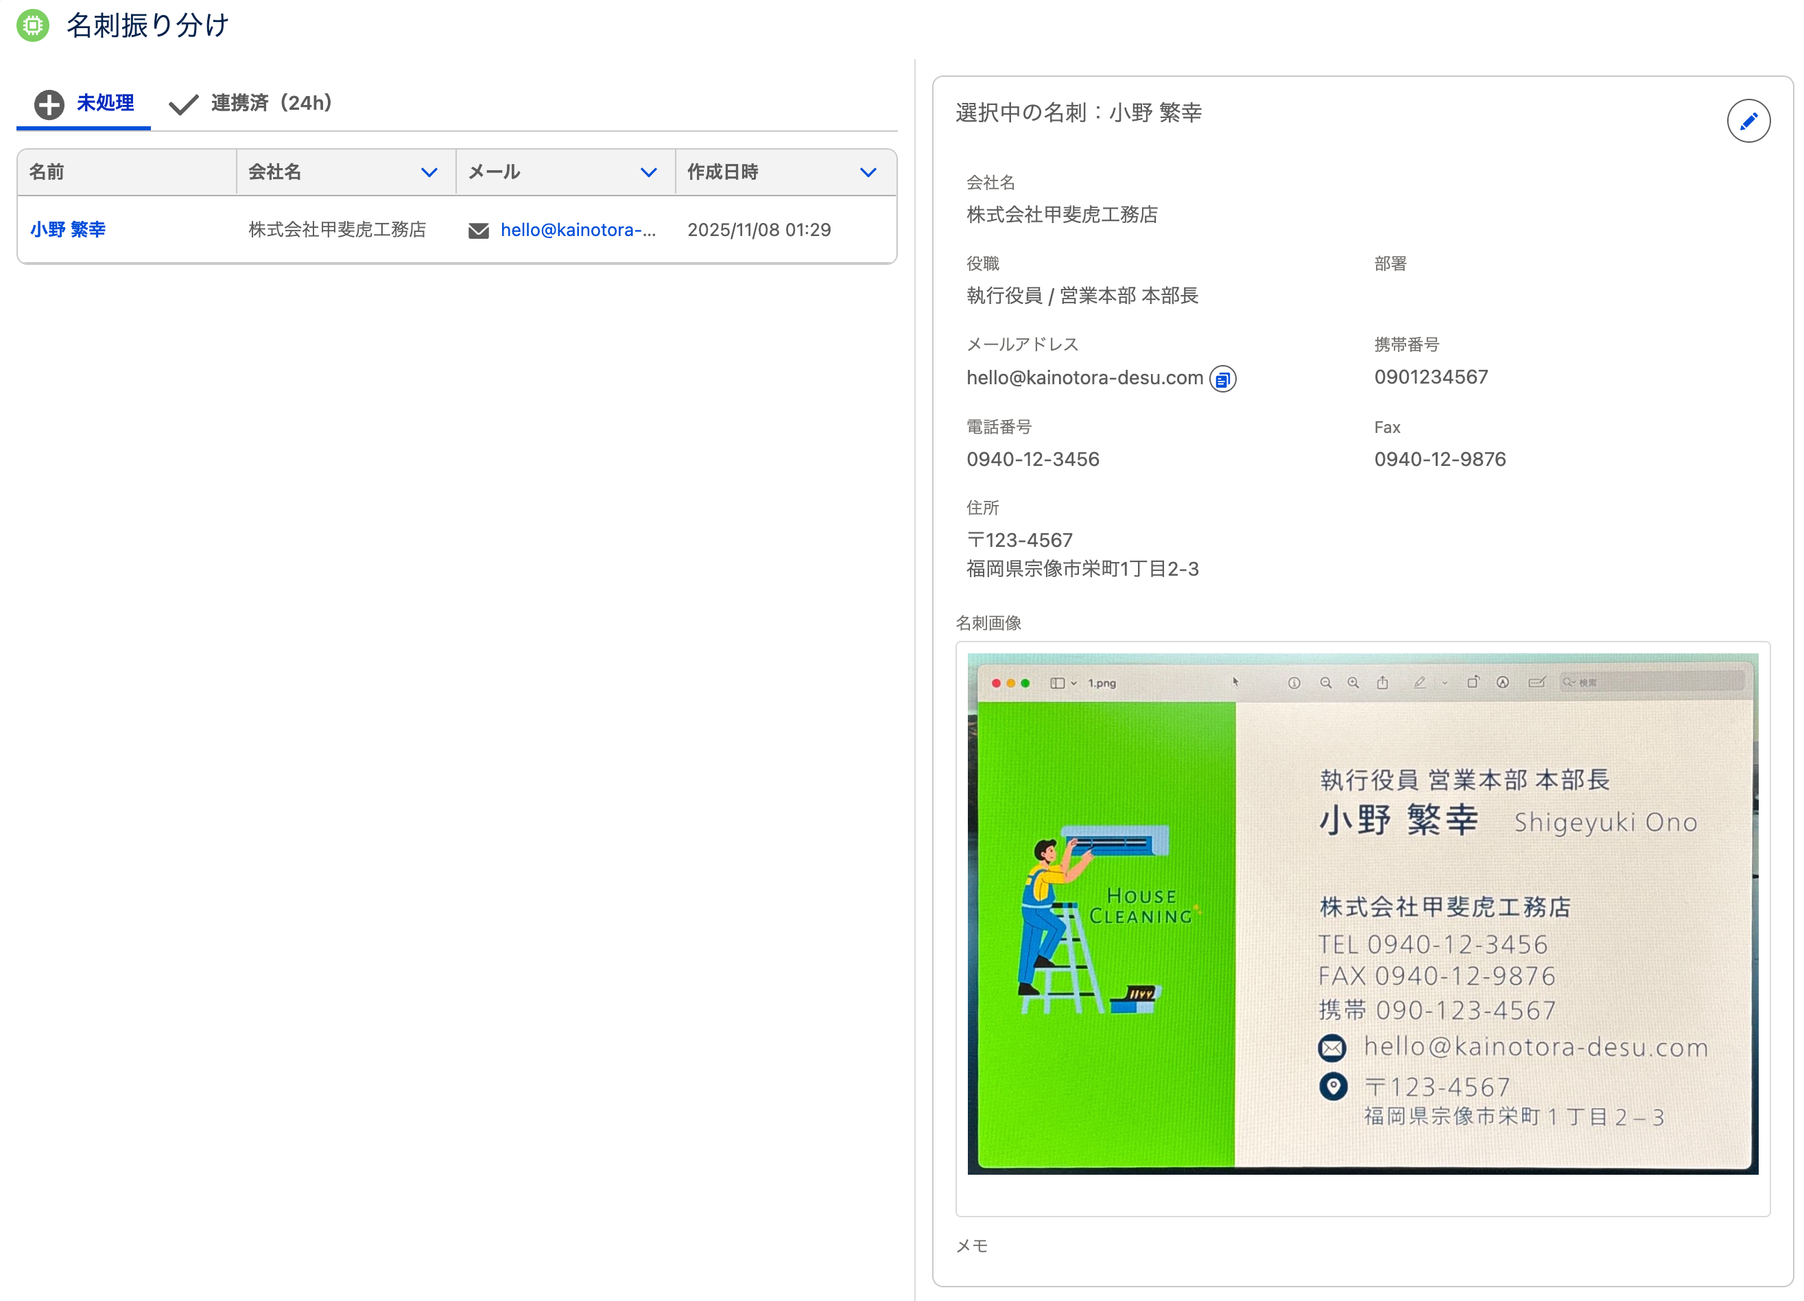Viewport: 1804px width, 1301px height.
Task: Copy the email address with the copy icon
Action: click(x=1222, y=379)
